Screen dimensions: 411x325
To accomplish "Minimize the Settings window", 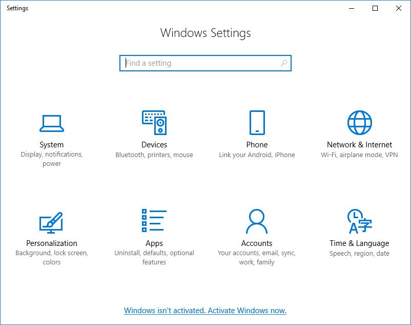I will pos(351,8).
